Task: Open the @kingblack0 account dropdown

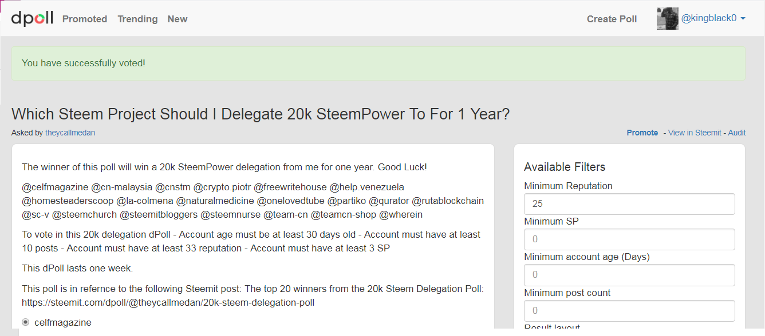Action: click(713, 18)
